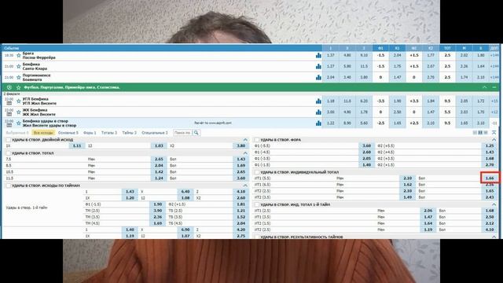Click calendar icon under УГЛ Бенфика time

(9, 103)
